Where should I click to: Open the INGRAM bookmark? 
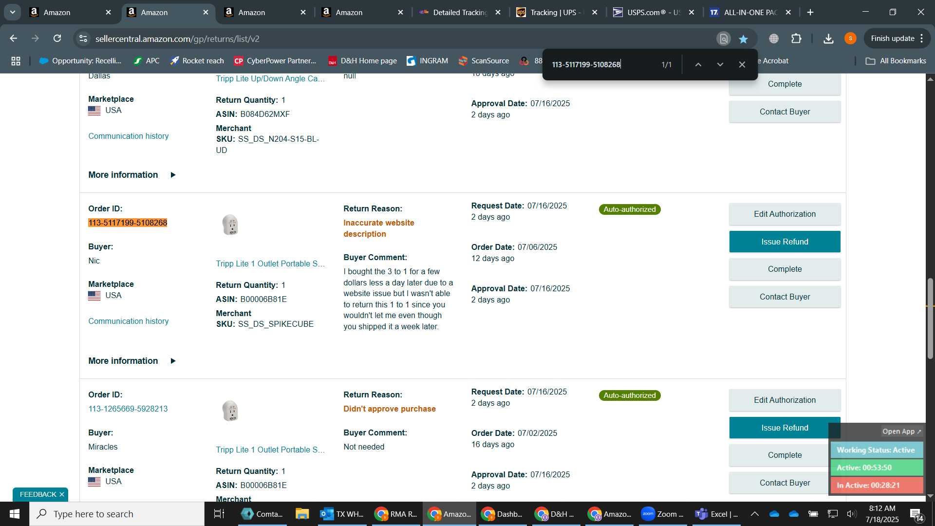click(427, 61)
